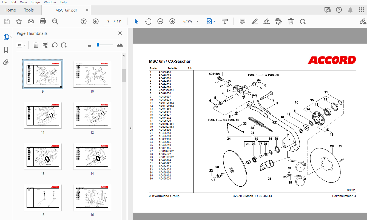Activate the hand pan tool

(x=148, y=21)
